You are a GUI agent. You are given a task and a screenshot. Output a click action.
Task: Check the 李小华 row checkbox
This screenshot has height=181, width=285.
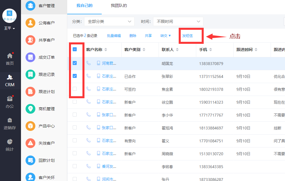pyautogui.click(x=75, y=115)
